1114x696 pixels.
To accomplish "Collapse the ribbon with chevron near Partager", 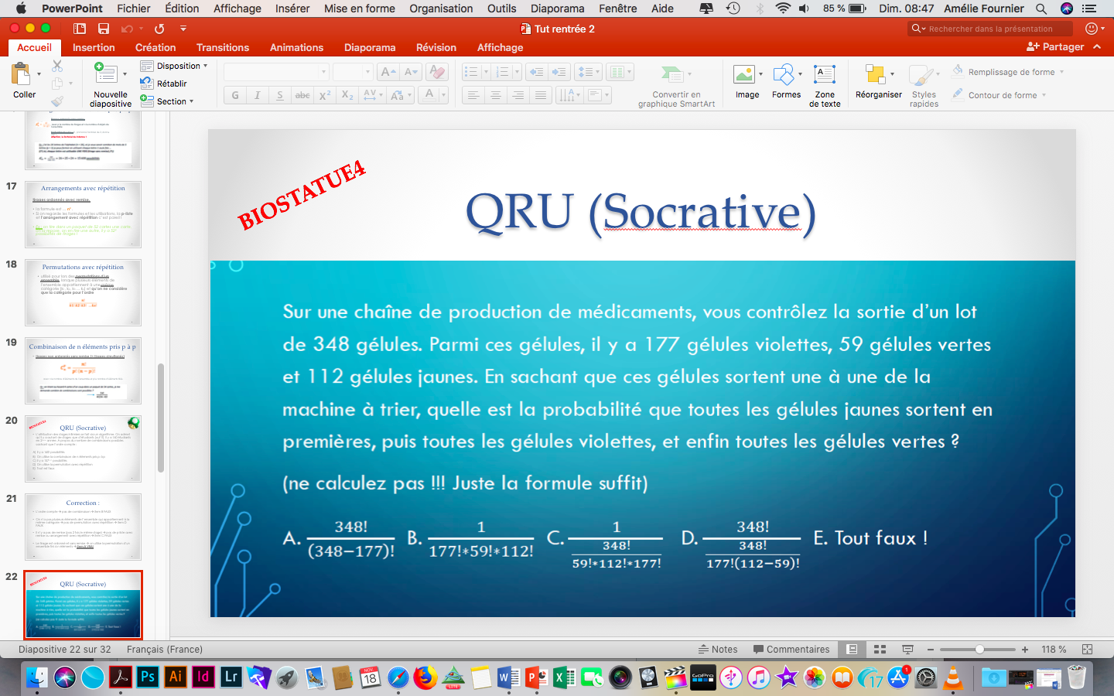I will pos(1097,47).
